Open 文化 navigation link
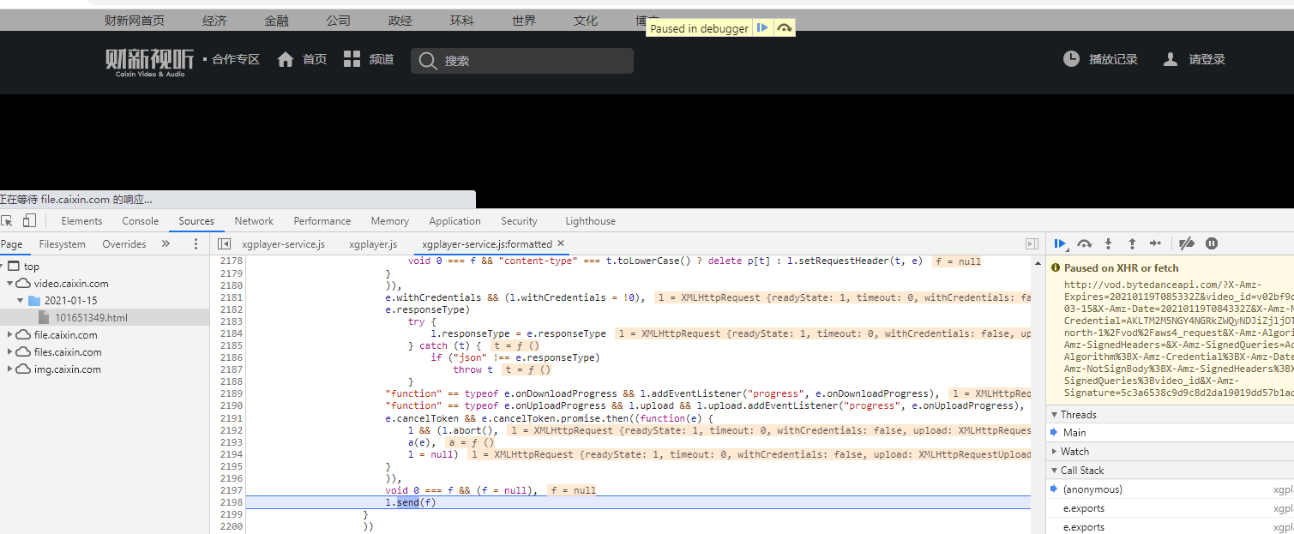Screen dimensions: 1294x534 coord(586,21)
